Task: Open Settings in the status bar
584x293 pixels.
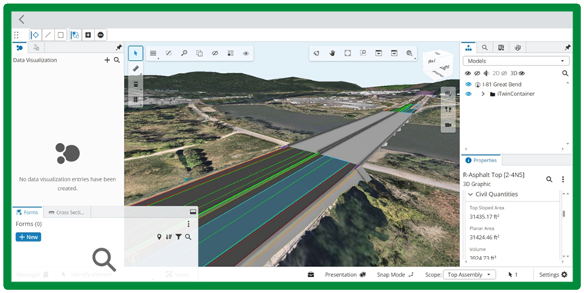Action: (553, 275)
